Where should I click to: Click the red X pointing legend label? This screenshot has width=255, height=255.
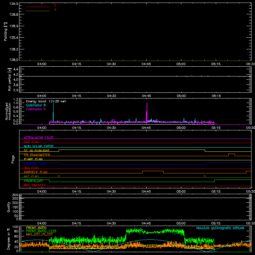tap(55, 6)
